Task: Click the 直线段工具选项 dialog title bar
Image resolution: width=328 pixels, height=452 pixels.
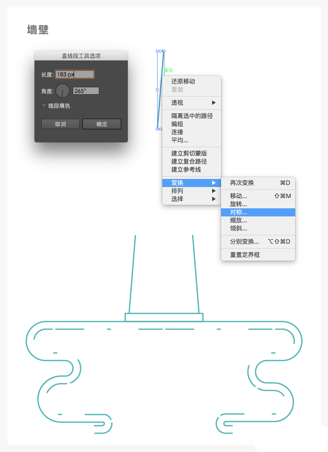Action: pyautogui.click(x=81, y=56)
